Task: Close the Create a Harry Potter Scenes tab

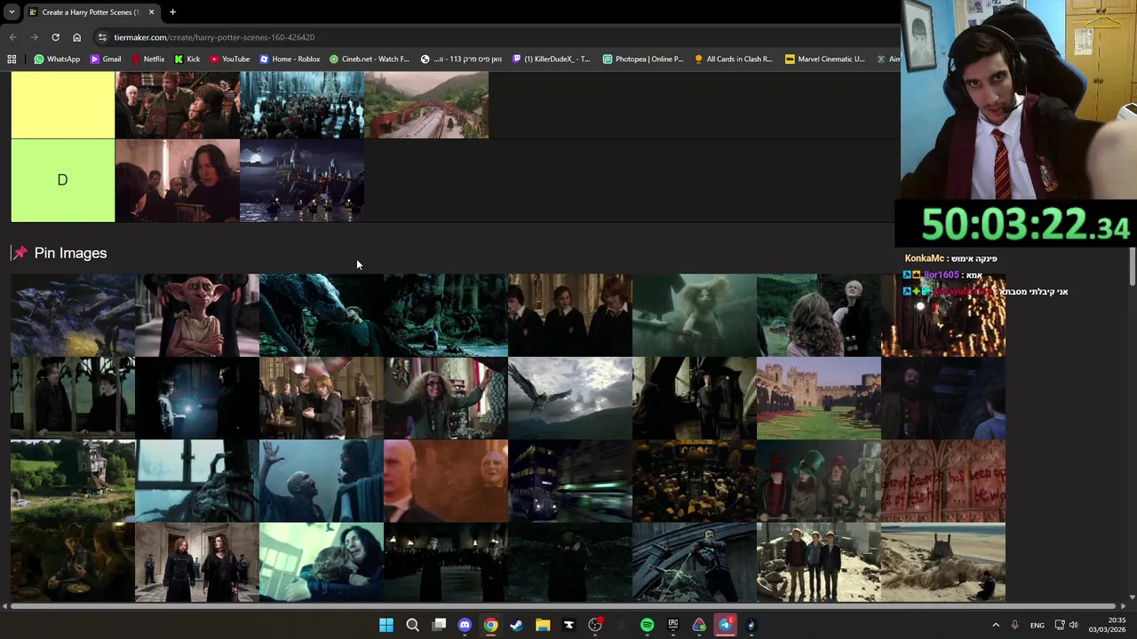Action: [151, 12]
